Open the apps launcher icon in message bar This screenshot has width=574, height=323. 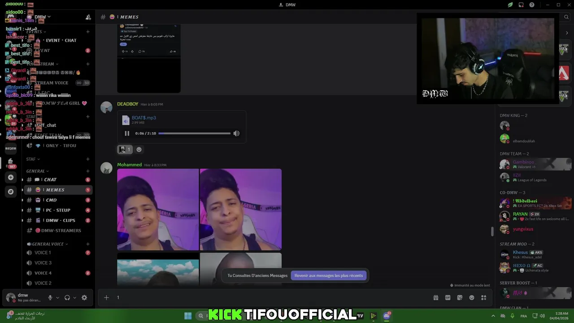(483, 297)
